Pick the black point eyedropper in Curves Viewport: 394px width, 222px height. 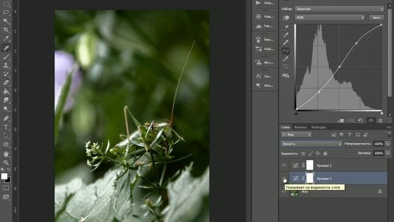[286, 27]
